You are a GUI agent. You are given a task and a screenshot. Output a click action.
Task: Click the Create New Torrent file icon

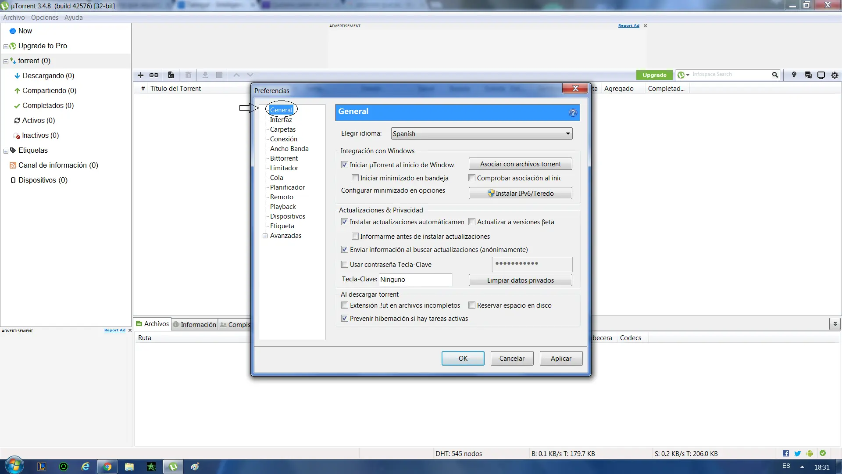click(x=171, y=75)
